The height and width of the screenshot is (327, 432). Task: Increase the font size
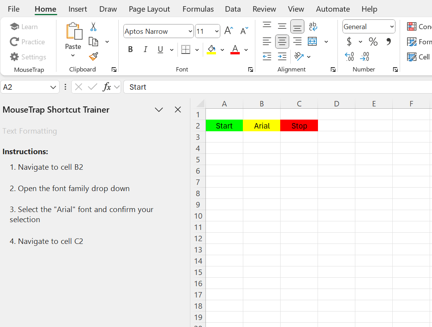point(228,31)
